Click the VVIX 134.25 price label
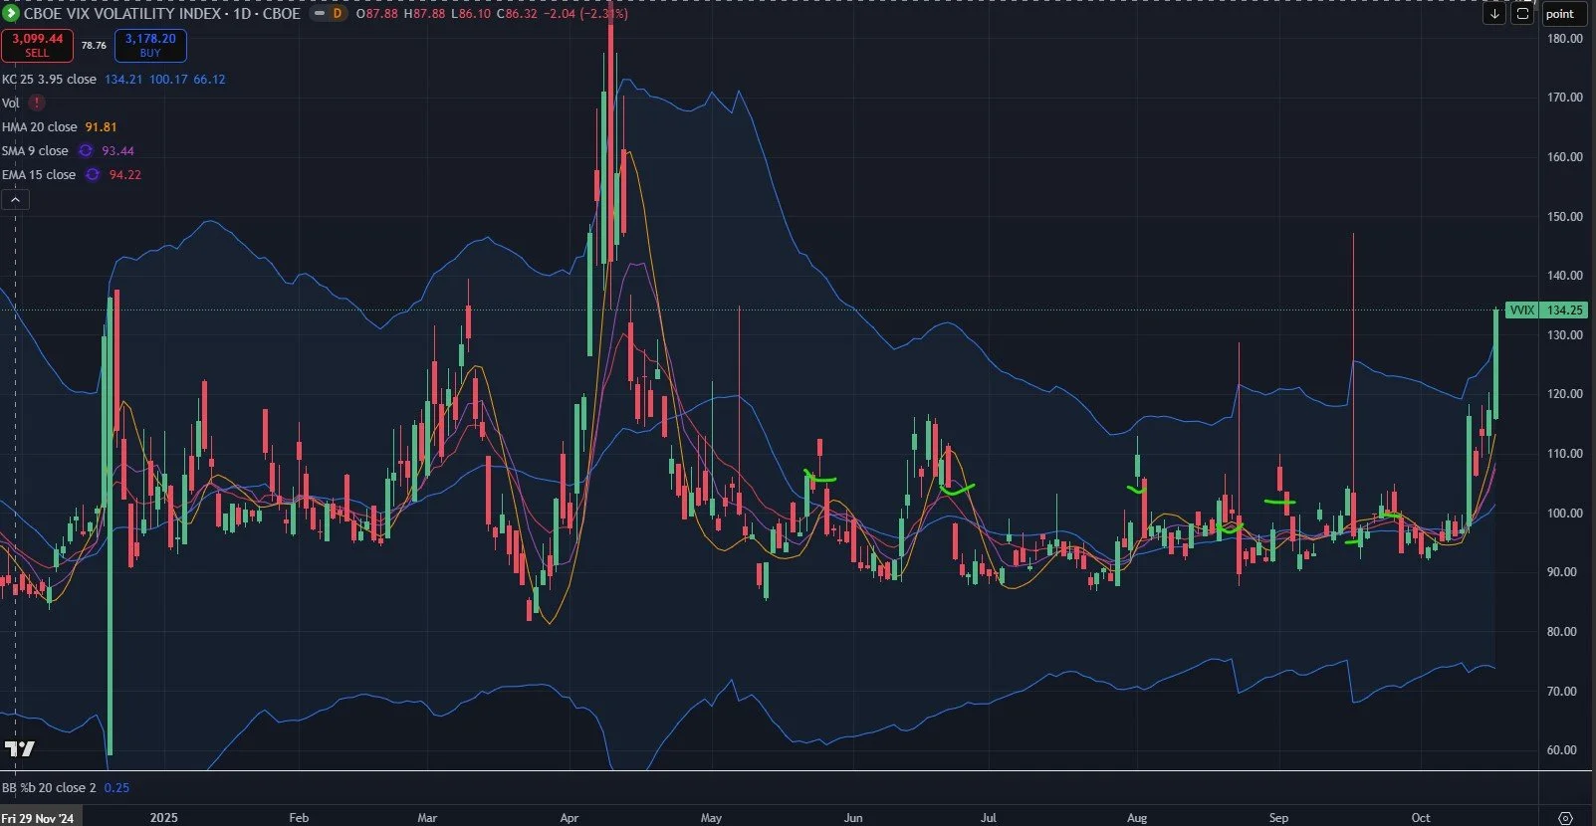 click(x=1547, y=310)
